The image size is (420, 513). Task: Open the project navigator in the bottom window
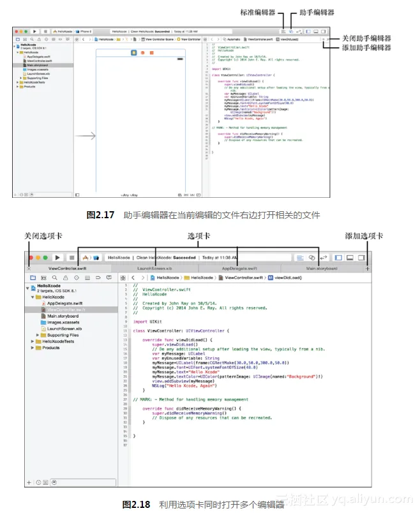(33, 278)
